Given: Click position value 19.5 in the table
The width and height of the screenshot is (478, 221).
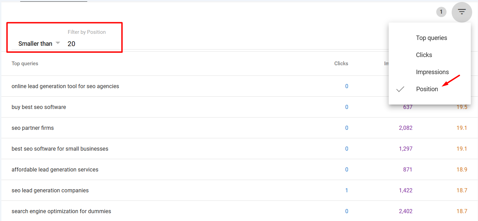Looking at the screenshot, I should tap(462, 107).
